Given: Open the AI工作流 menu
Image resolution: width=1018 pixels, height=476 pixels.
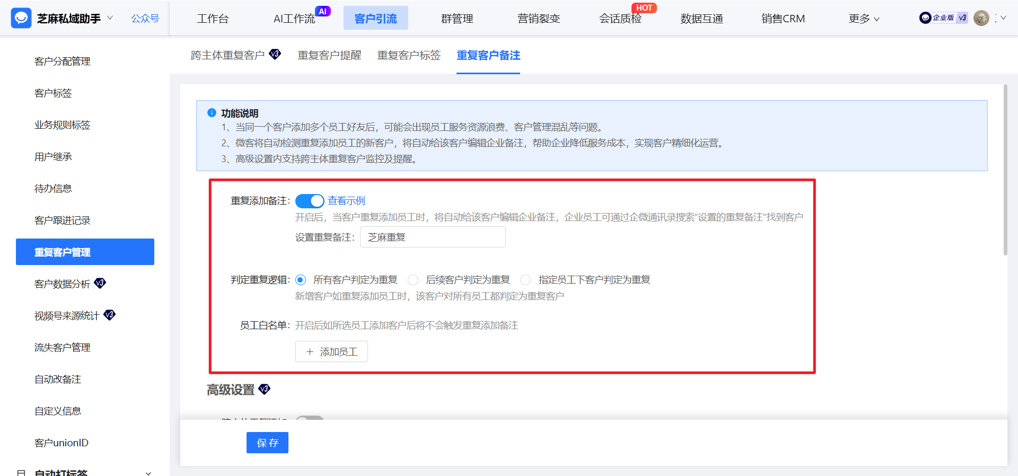Looking at the screenshot, I should [294, 19].
